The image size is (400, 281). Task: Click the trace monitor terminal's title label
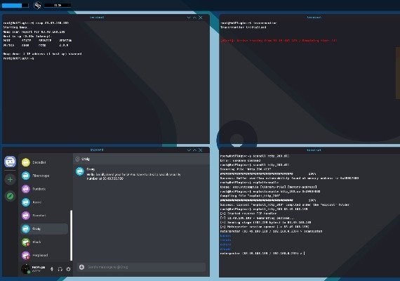314,18
